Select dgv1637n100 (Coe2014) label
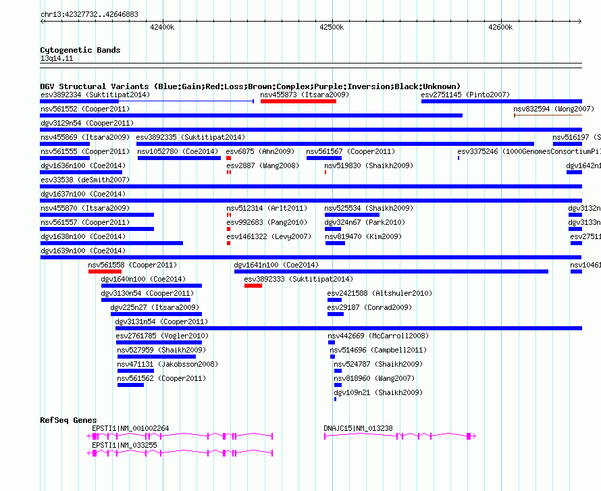Viewport: 601px width, 491px height. pos(83,194)
